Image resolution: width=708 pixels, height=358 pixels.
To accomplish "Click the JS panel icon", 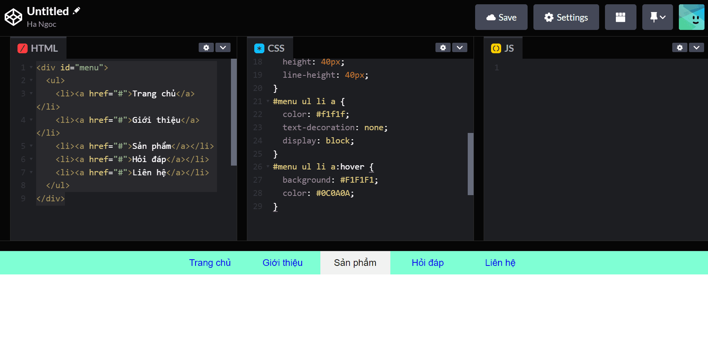I will (x=496, y=48).
